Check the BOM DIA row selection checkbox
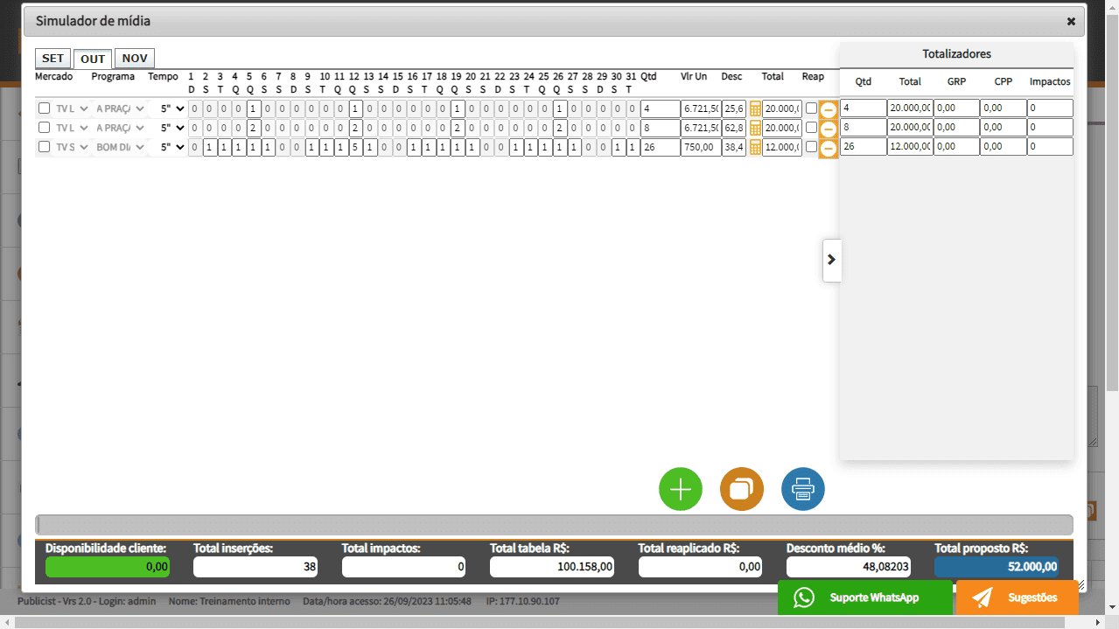1119x629 pixels. click(x=44, y=147)
